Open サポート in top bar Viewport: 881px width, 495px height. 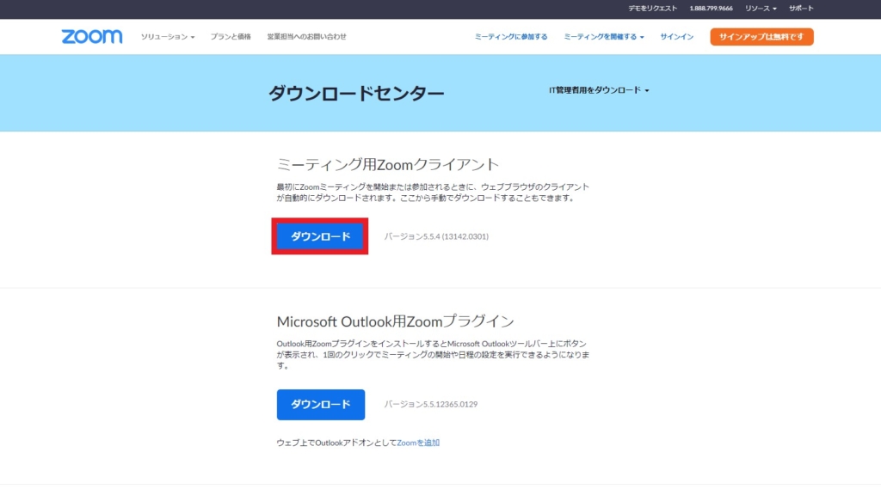801,9
